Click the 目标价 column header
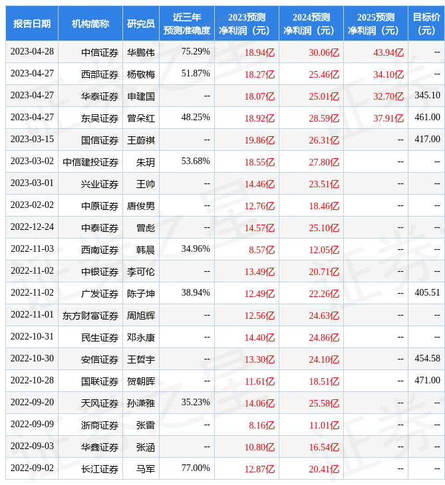The height and width of the screenshot is (485, 445). [426, 23]
